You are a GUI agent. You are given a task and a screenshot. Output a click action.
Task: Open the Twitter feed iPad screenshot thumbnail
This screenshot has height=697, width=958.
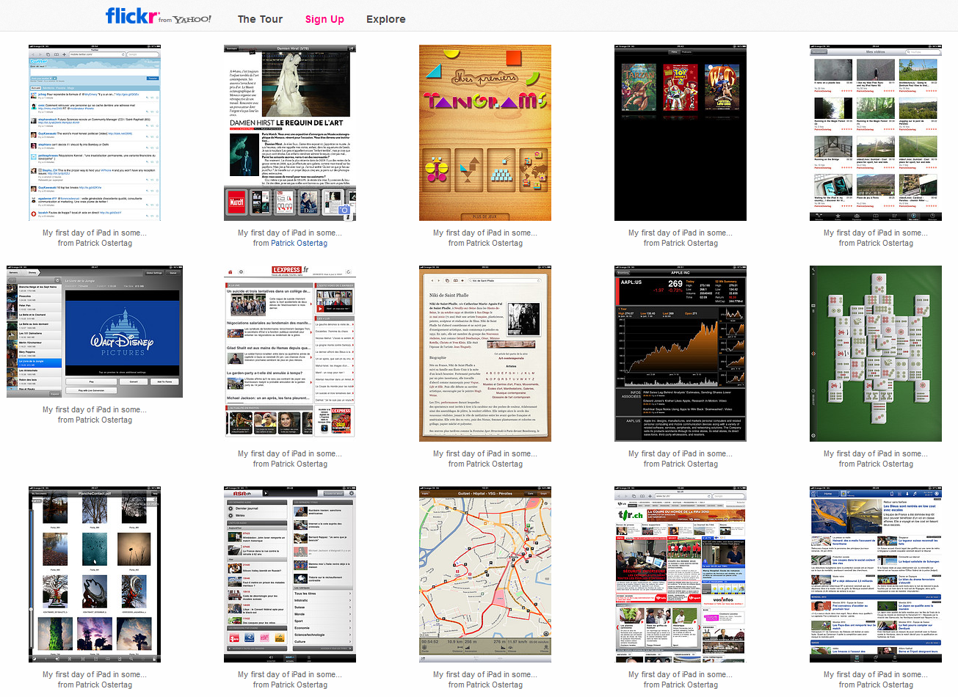95,133
